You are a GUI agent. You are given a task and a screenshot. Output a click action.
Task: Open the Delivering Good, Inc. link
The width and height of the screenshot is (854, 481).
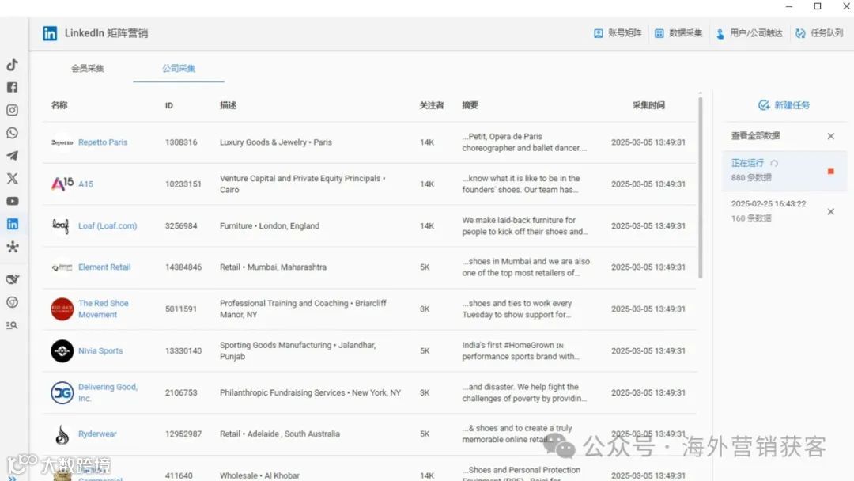pos(108,392)
